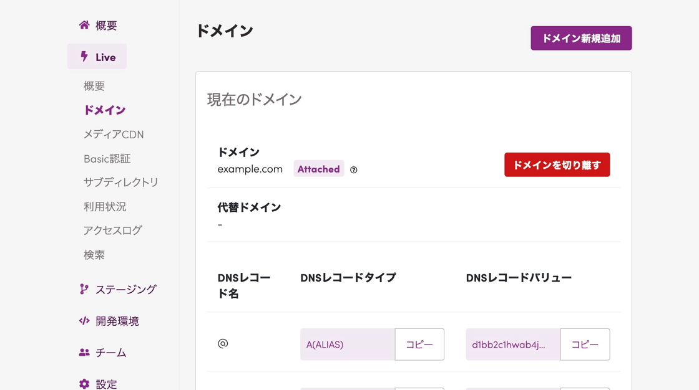Copy the d1bb2c1hwab4j DNS record value
Viewport: 699px width, 390px height.
point(585,345)
